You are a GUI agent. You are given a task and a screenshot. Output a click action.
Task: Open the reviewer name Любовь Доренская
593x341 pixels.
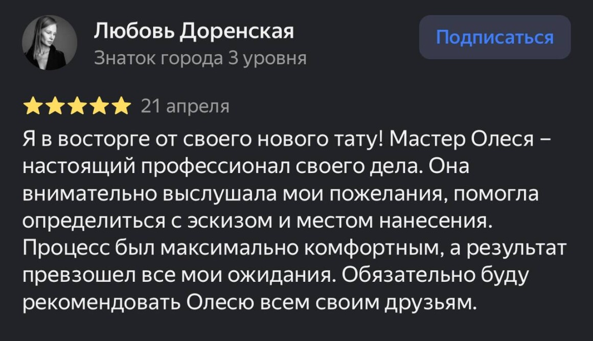pyautogui.click(x=194, y=31)
